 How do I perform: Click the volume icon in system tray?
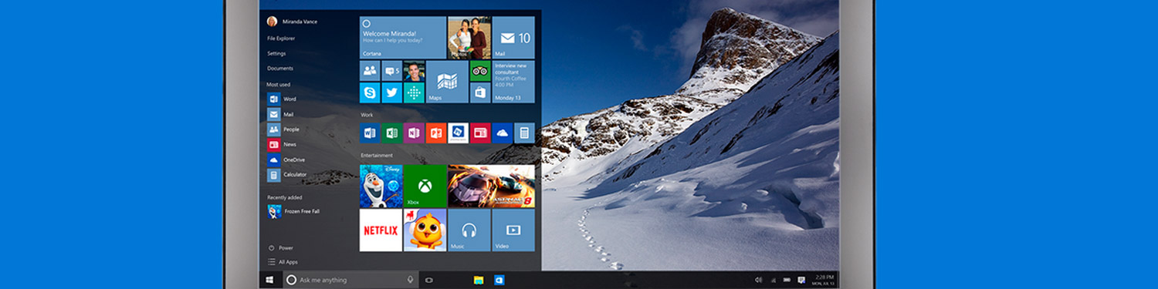tap(758, 280)
